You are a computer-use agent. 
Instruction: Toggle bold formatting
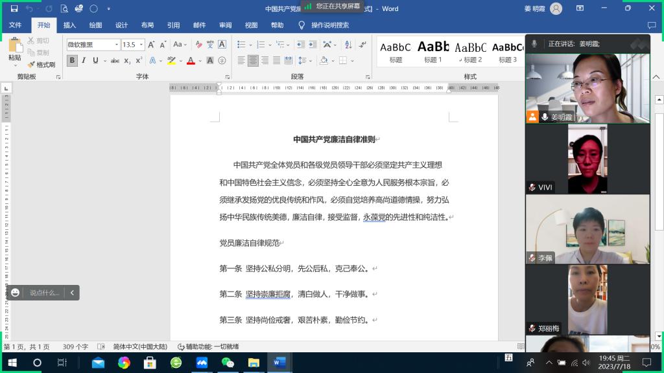click(72, 61)
